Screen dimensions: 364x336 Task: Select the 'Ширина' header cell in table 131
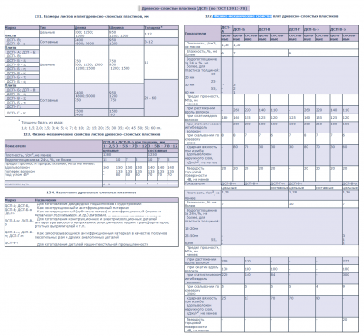126,27
